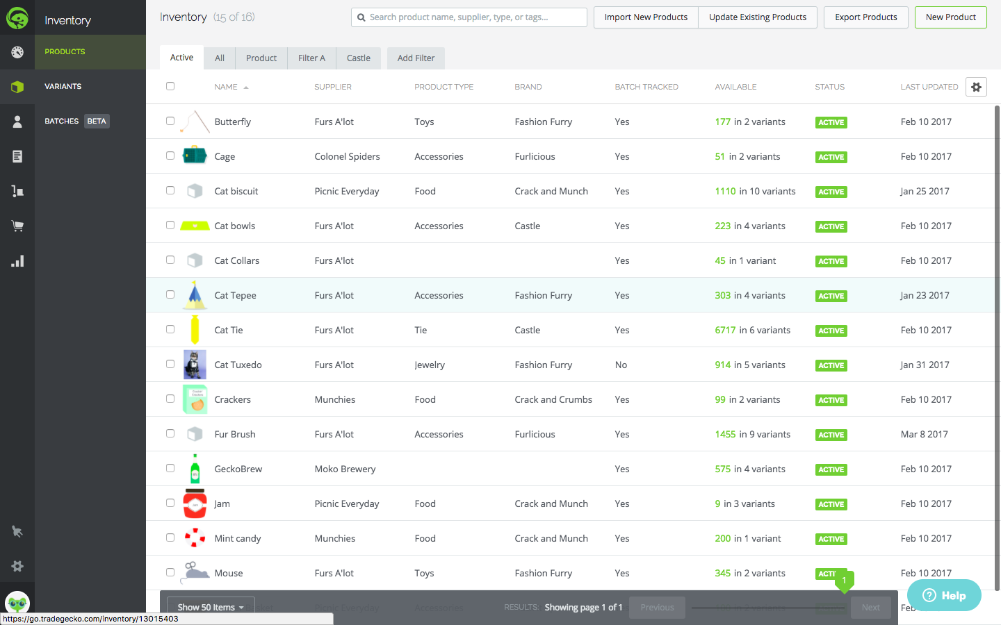
Task: Open the Add Filter option
Action: (x=415, y=58)
